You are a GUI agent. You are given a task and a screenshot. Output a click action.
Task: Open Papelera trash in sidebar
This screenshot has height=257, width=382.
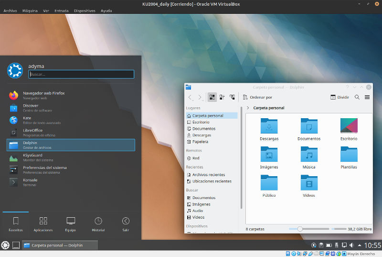pyautogui.click(x=212, y=142)
